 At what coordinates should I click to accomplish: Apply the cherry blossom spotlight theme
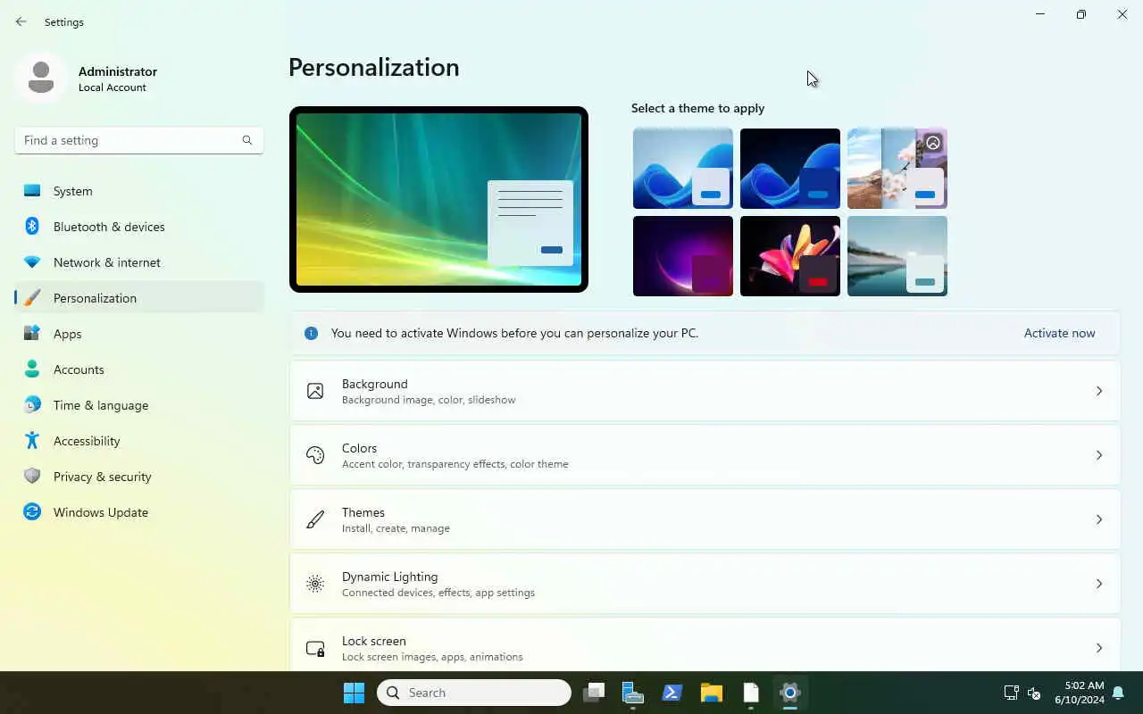click(x=897, y=169)
